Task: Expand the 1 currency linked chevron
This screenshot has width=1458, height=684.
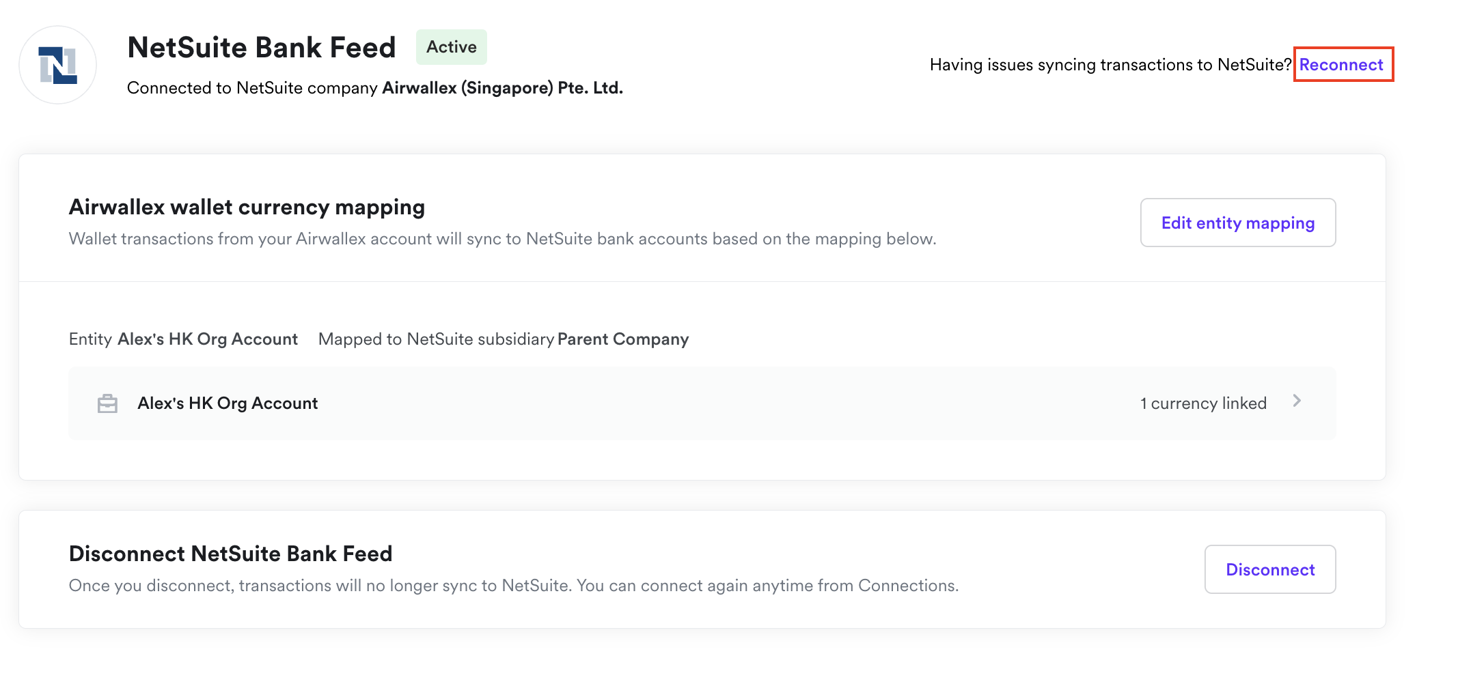Action: (x=1297, y=401)
